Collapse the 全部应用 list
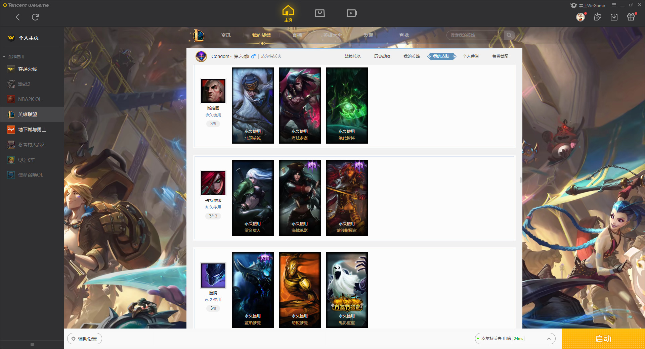The width and height of the screenshot is (645, 349). click(x=4, y=57)
